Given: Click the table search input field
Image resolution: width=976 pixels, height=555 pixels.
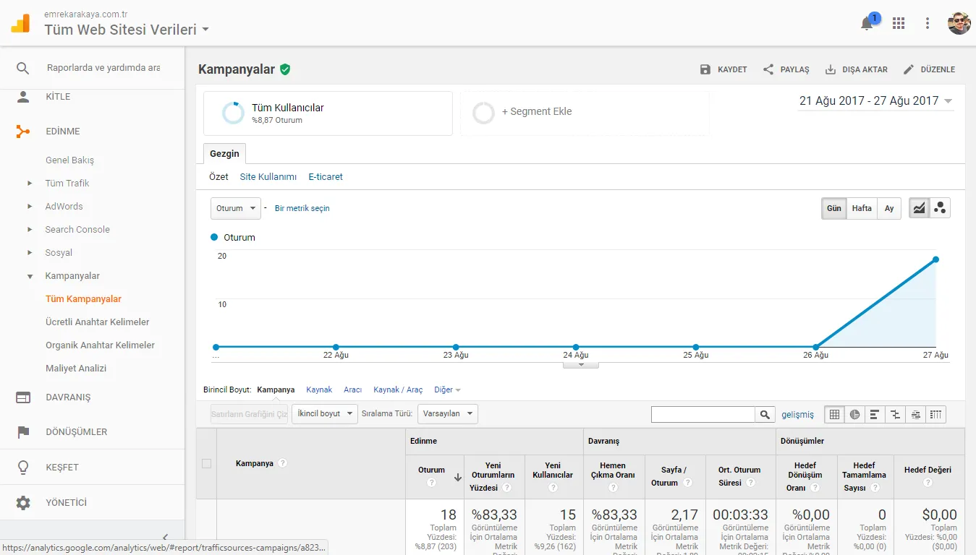Looking at the screenshot, I should [702, 414].
